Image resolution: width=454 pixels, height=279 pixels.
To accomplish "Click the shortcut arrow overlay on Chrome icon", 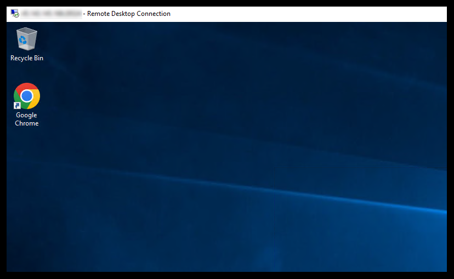I will coord(18,105).
